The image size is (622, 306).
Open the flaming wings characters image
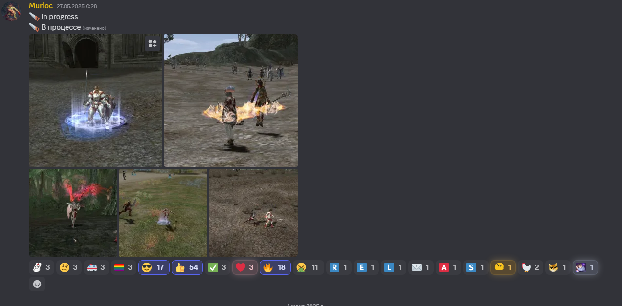coord(231,100)
